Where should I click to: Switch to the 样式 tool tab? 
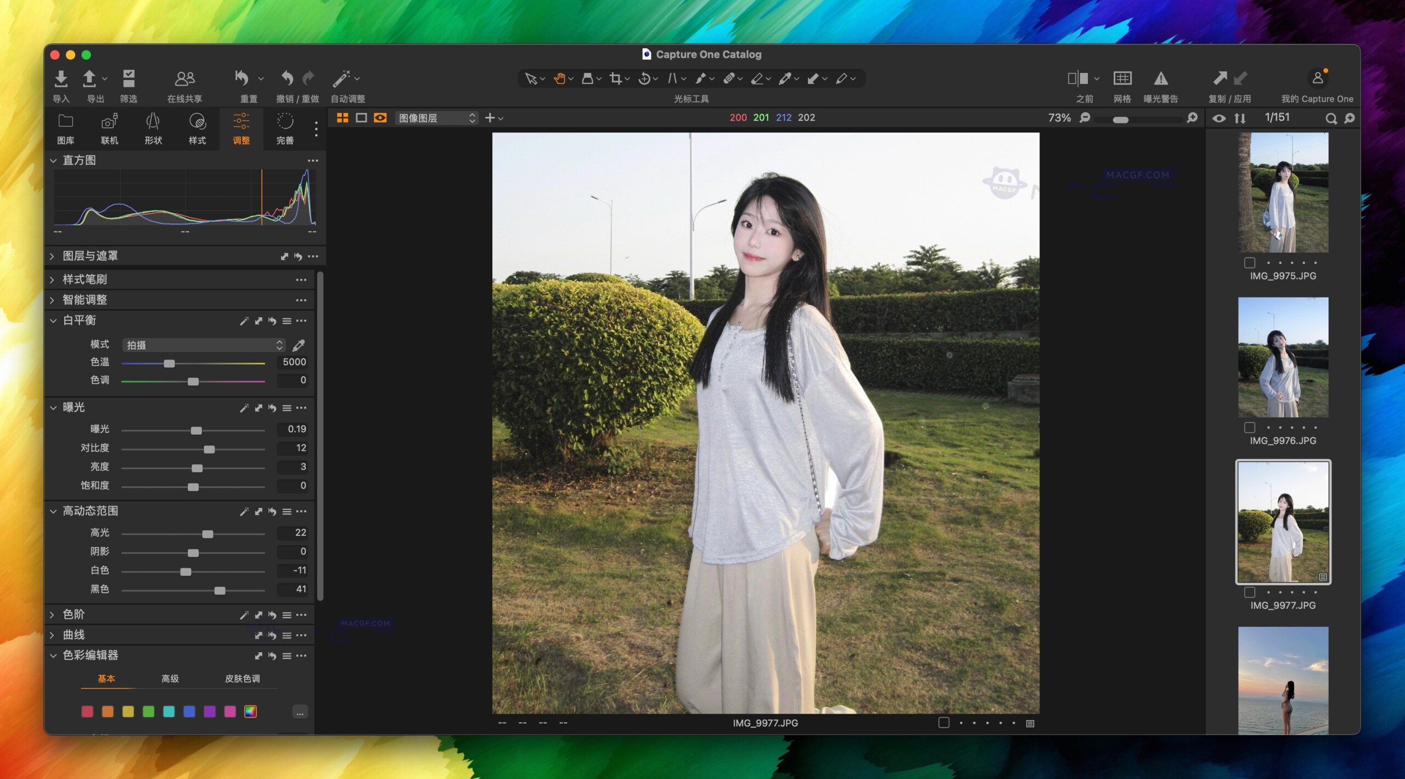coord(196,128)
